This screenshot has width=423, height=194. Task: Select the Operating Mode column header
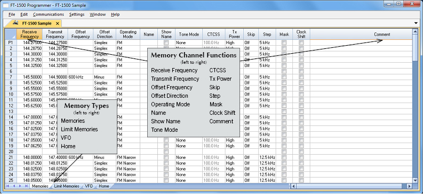128,35
